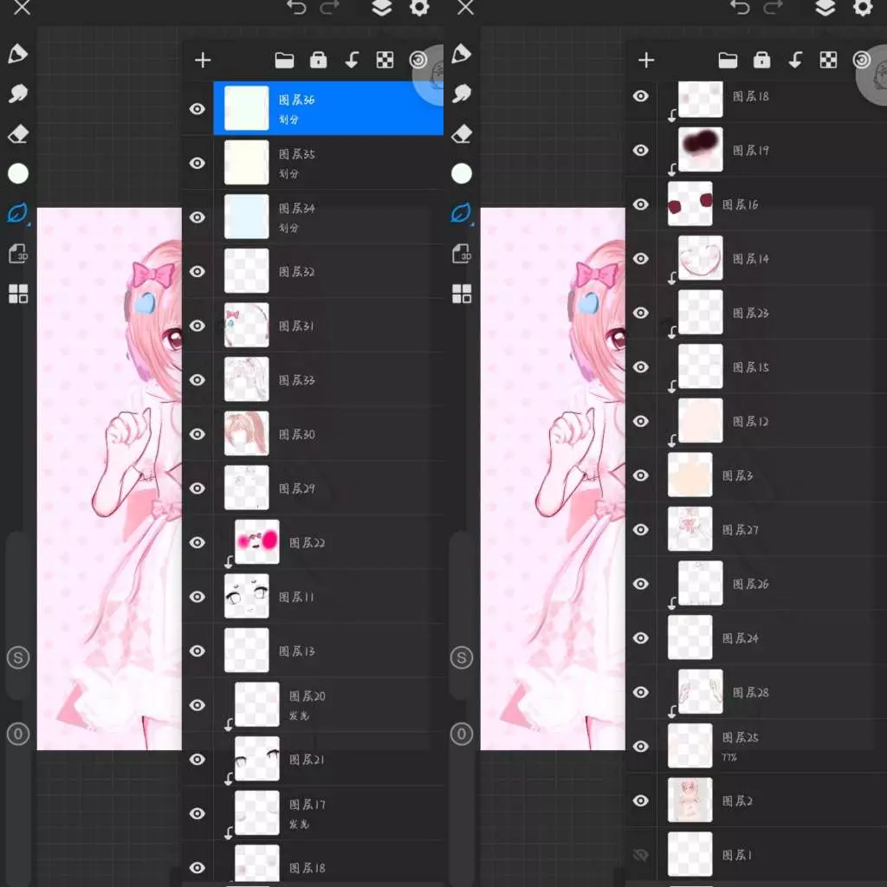Image resolution: width=887 pixels, height=887 pixels.
Task: Select the layer named 图层28
Action: point(772,692)
